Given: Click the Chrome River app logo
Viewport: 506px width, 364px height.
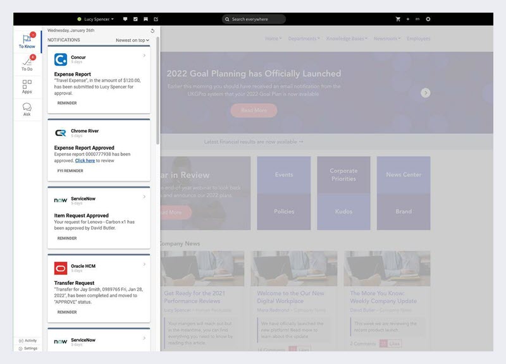Looking at the screenshot, I should tap(61, 133).
